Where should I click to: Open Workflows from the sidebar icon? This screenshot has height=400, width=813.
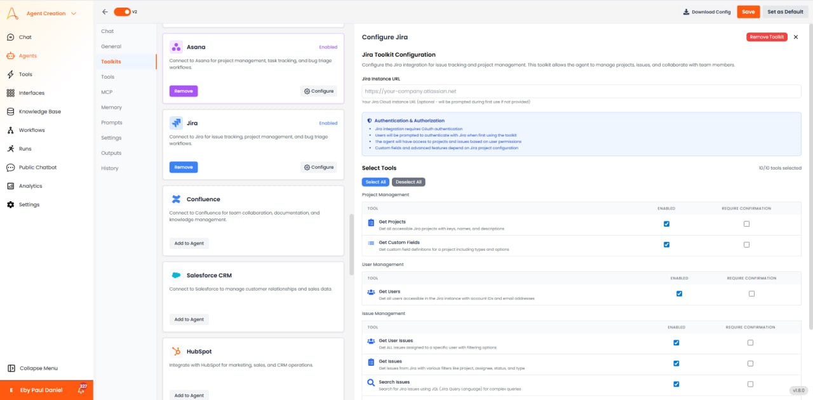(x=11, y=130)
